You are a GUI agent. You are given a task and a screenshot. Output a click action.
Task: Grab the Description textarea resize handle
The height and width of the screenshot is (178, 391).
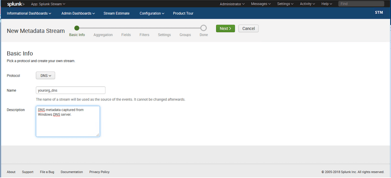[x=98, y=135]
